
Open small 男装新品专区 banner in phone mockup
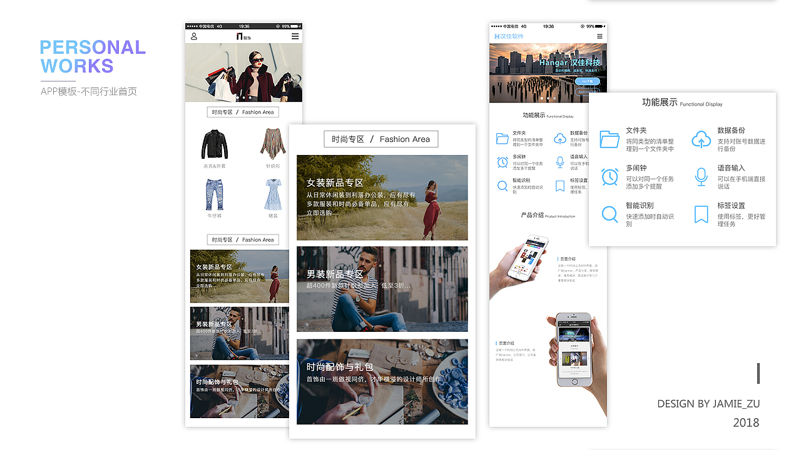[x=240, y=333]
